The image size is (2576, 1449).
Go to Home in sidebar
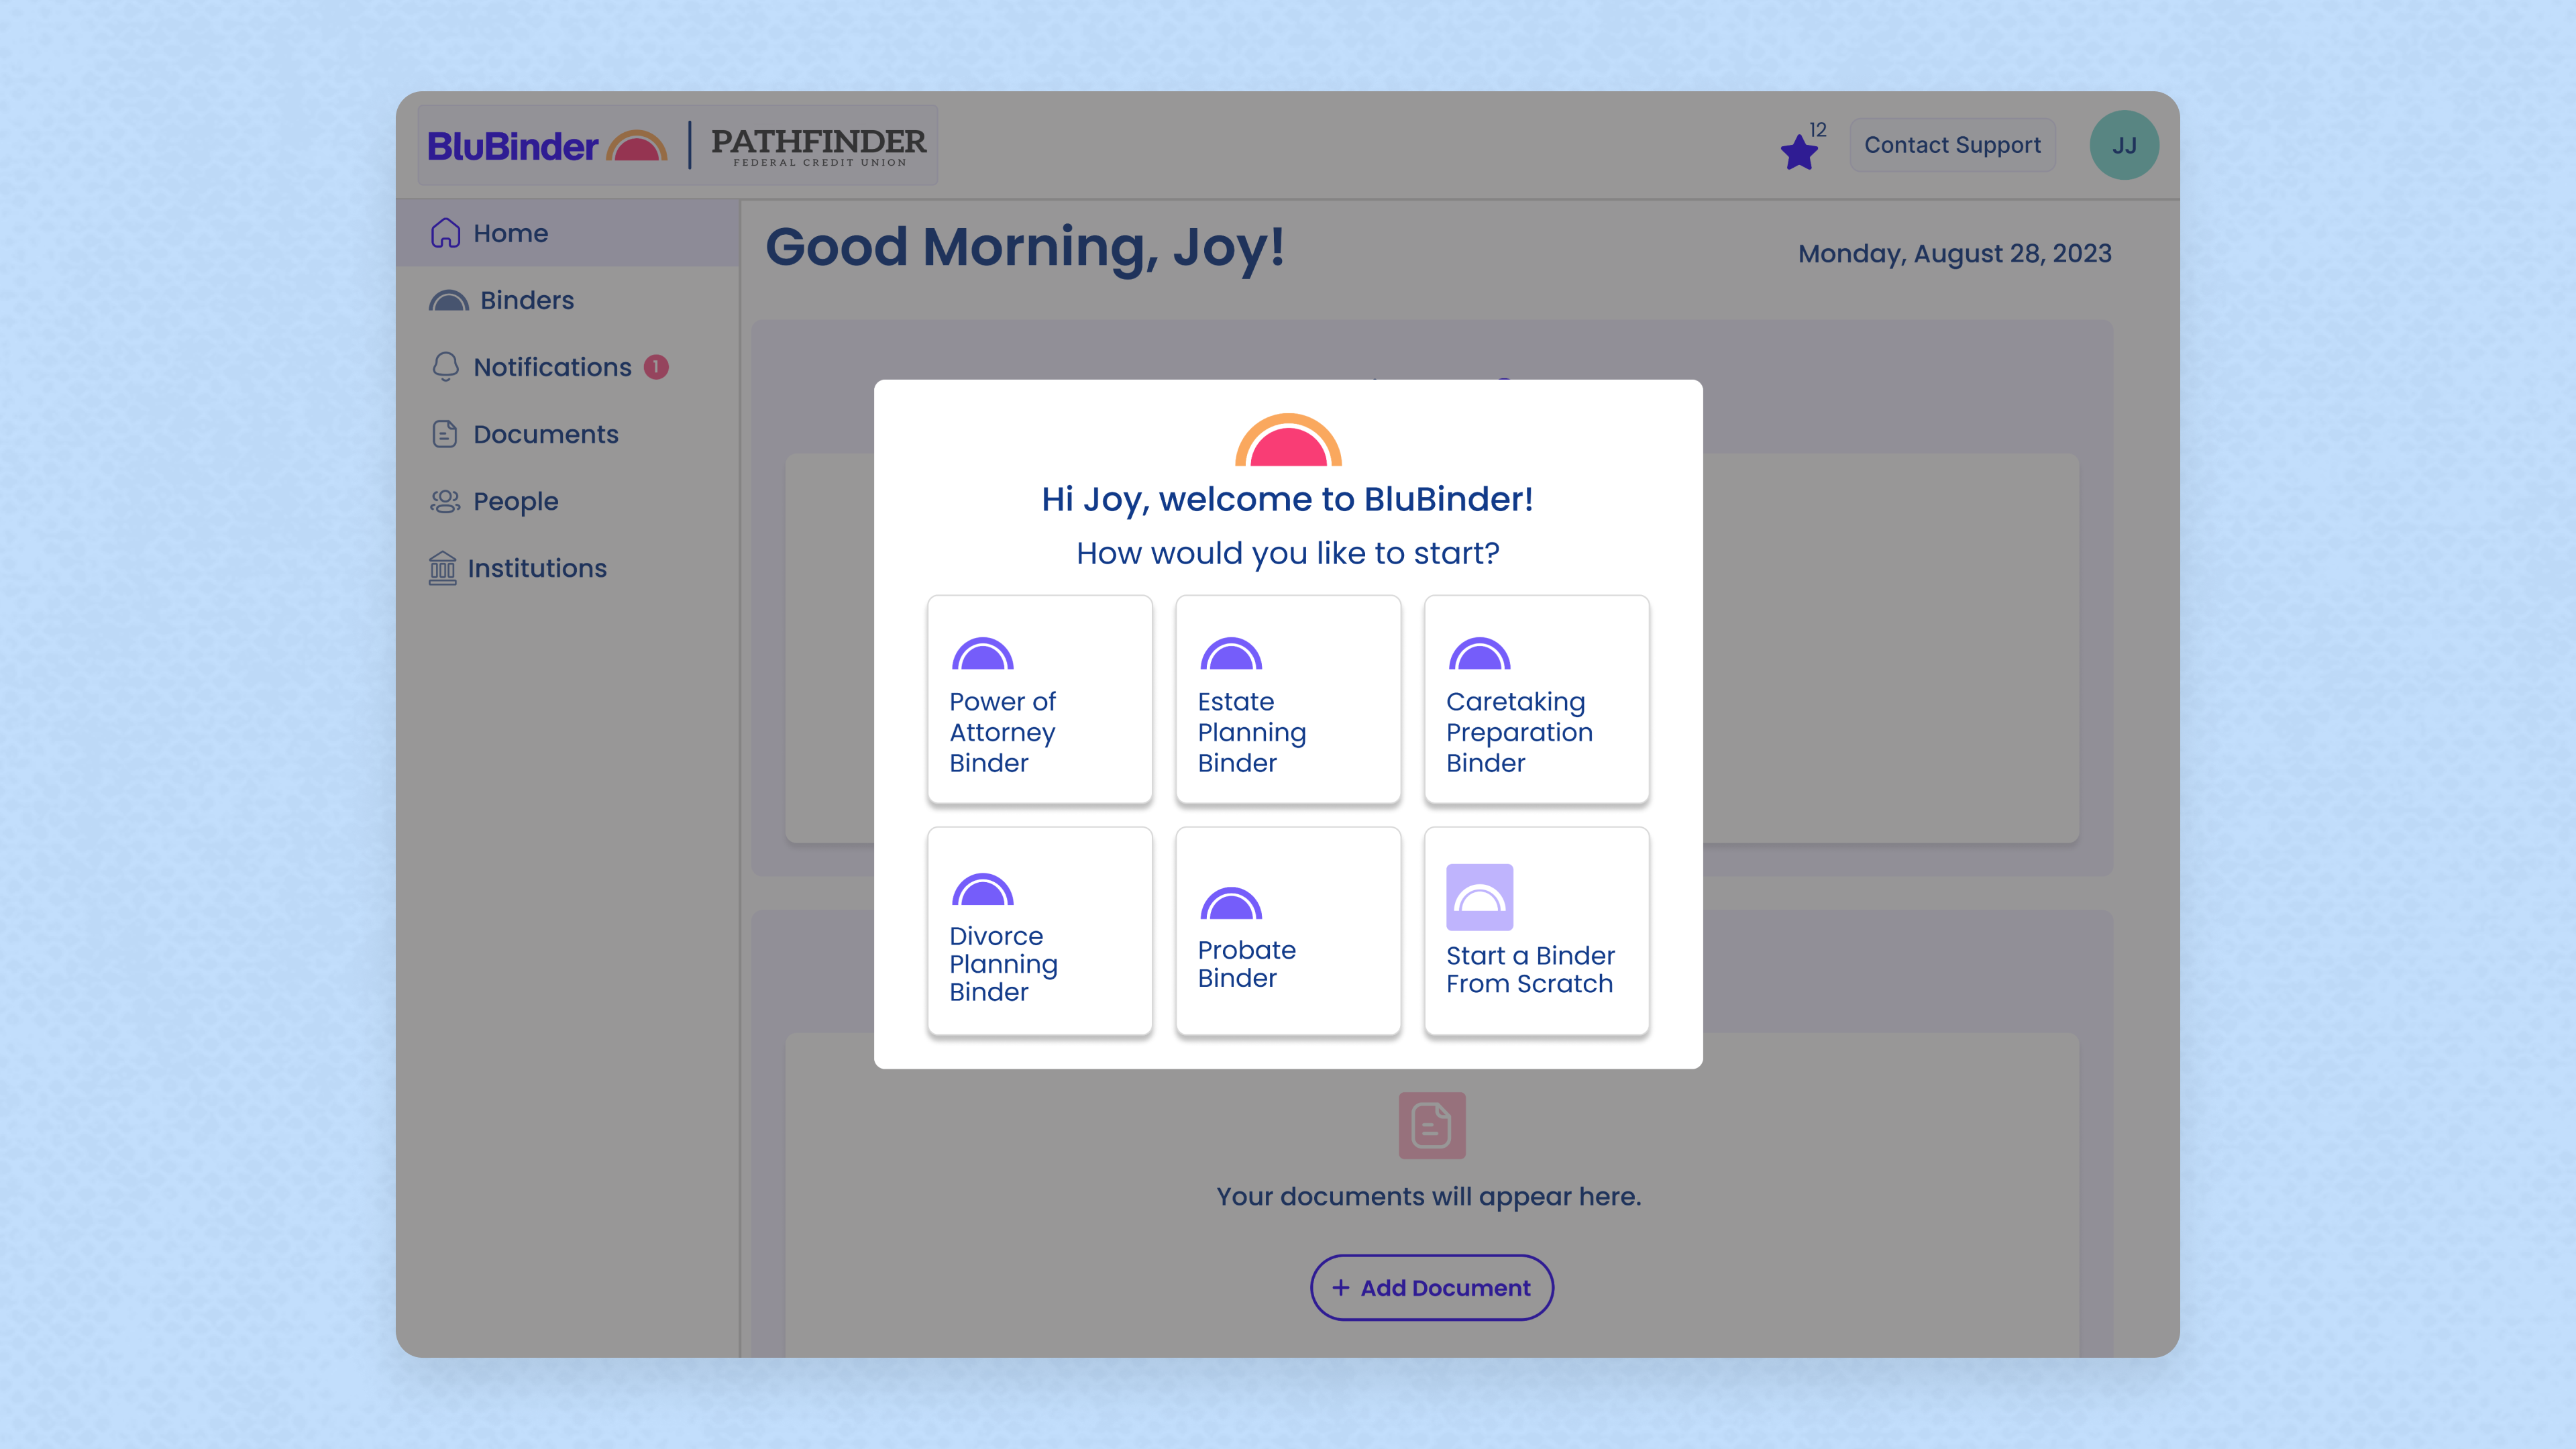pos(510,233)
